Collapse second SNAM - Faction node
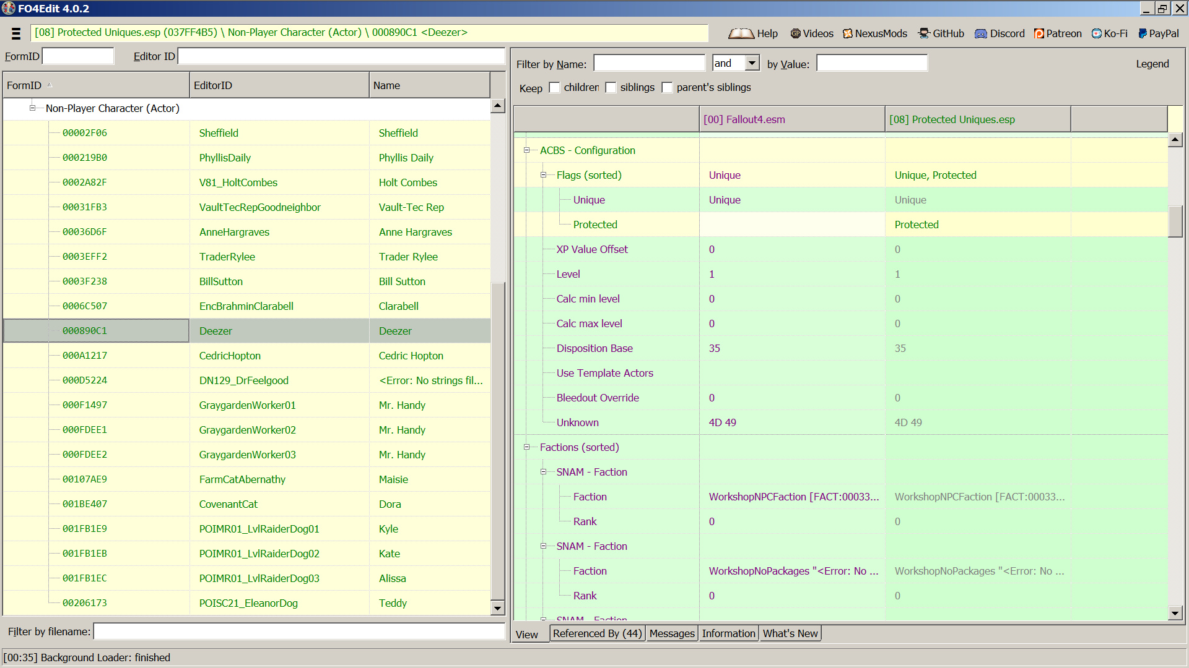This screenshot has height=668, width=1189. click(x=544, y=546)
